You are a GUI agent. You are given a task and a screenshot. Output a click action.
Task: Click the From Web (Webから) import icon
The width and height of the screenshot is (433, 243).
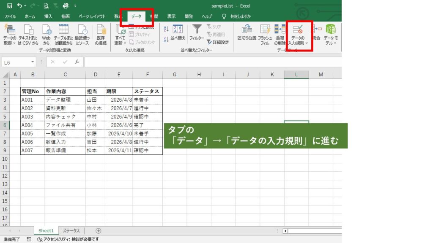click(x=46, y=30)
